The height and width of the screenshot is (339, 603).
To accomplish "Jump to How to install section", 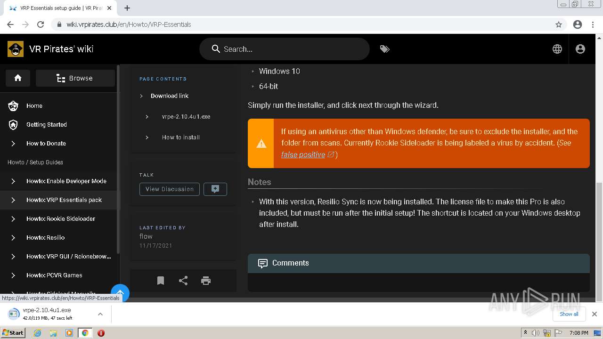I will coord(181,137).
